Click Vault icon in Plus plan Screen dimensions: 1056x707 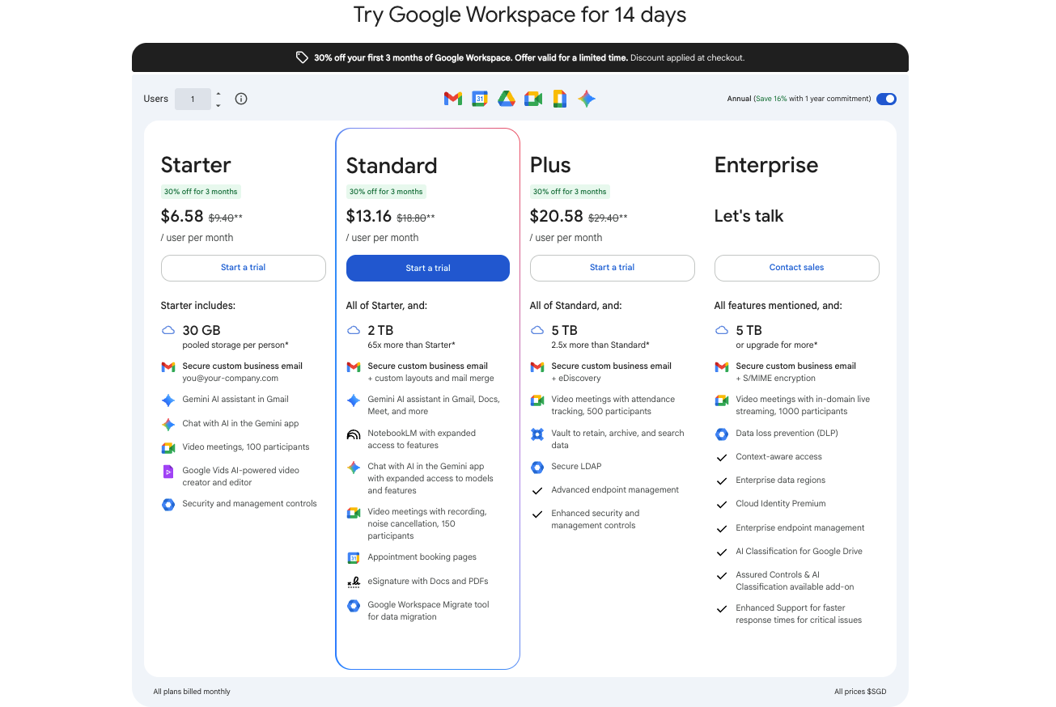[x=537, y=434]
